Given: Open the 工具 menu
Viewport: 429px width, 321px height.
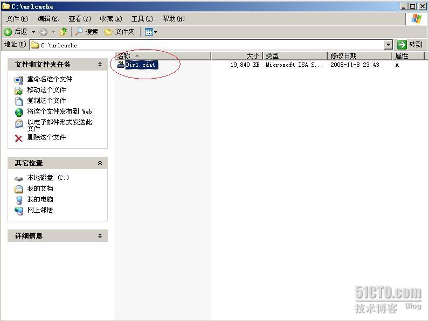Looking at the screenshot, I should [142, 19].
